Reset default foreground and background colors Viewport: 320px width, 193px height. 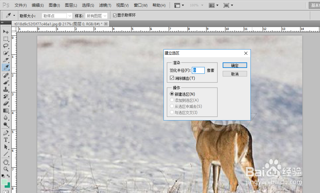(x=3, y=176)
